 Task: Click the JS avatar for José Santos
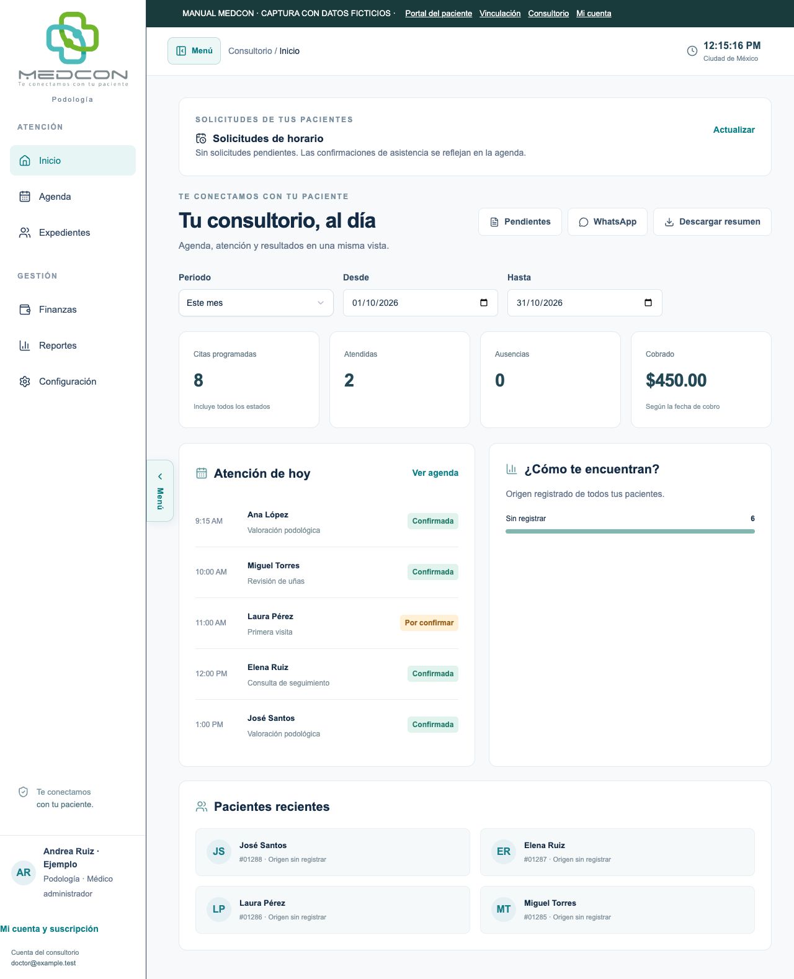click(x=219, y=852)
